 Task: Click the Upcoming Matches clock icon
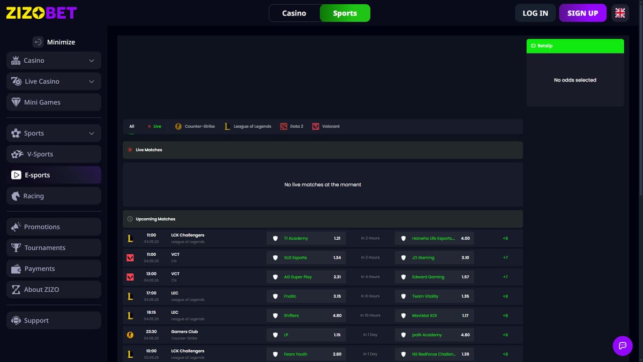[x=130, y=219]
